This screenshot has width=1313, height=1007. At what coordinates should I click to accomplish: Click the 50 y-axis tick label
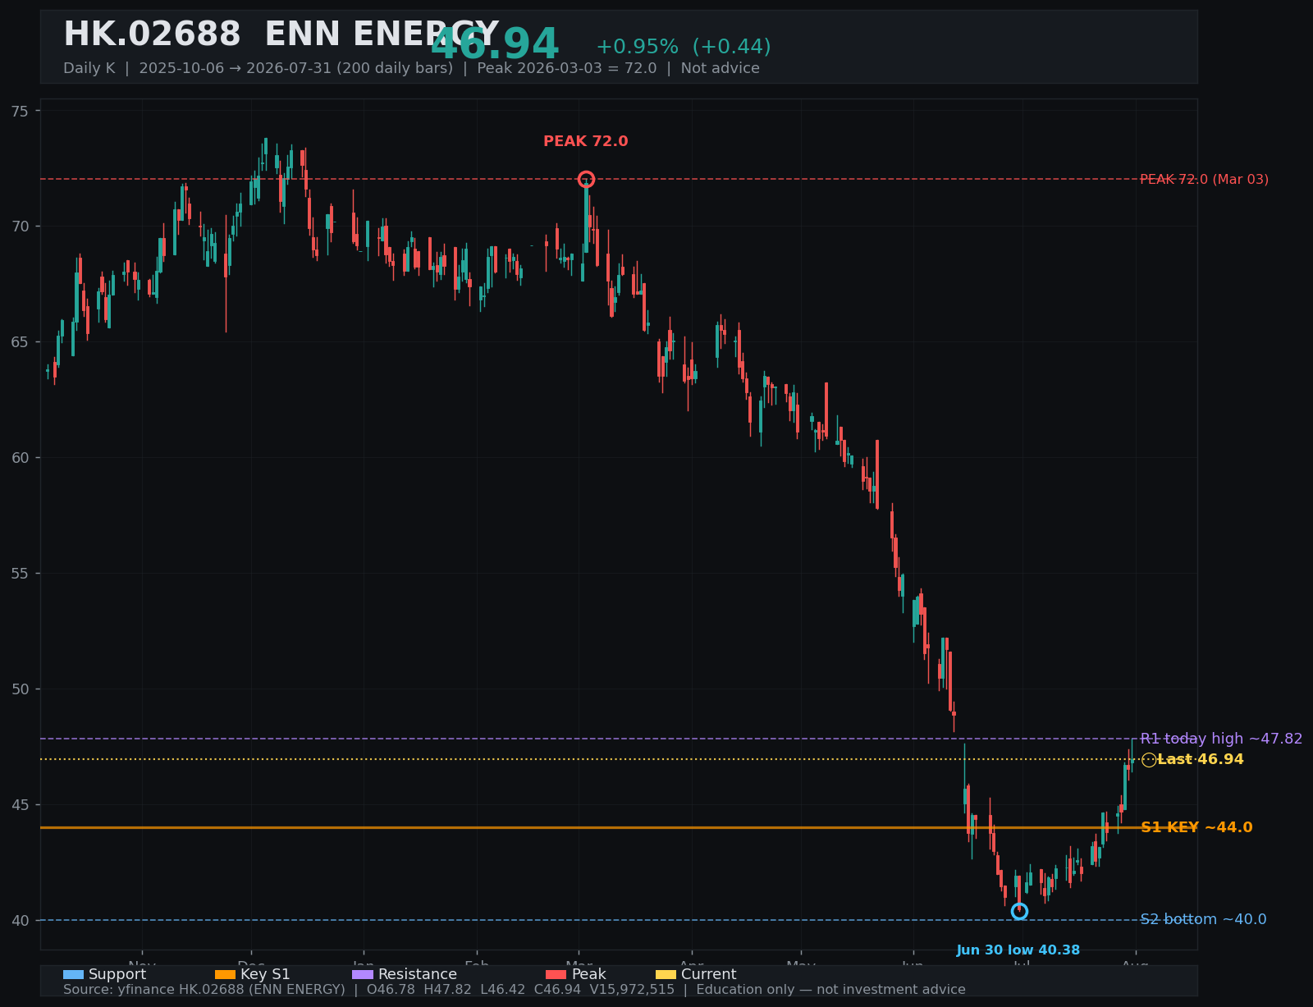[x=21, y=689]
